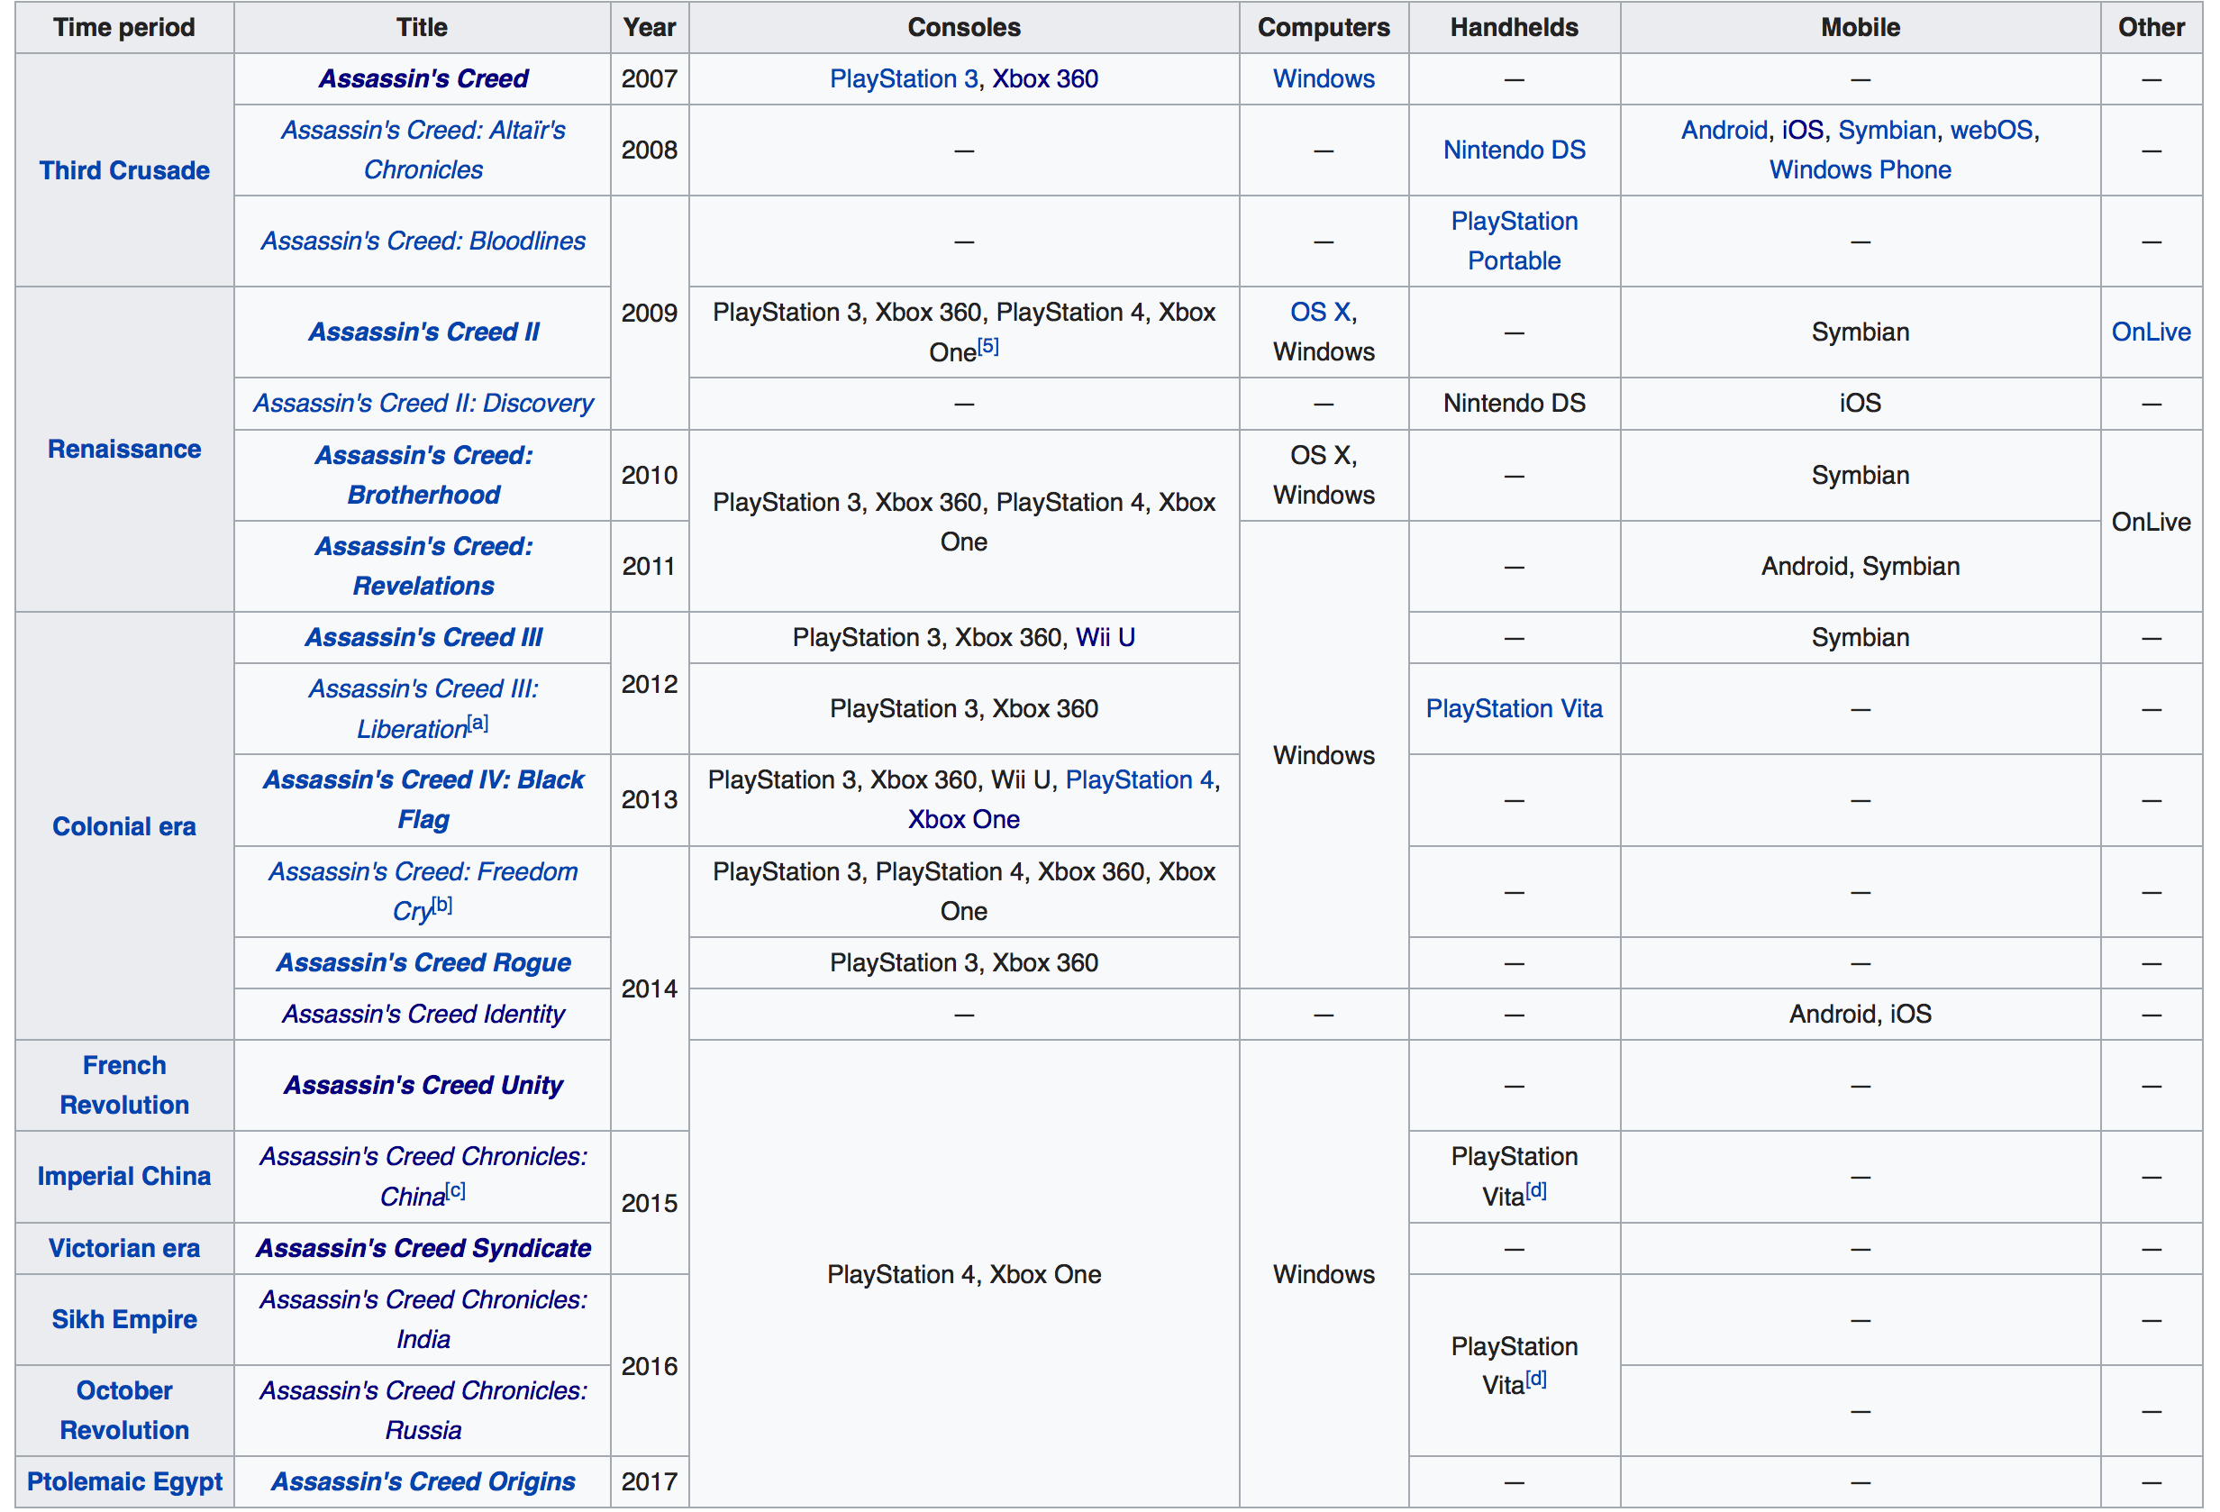The height and width of the screenshot is (1512, 2220).
Task: Open the blue OnLive link
Action: coord(2152,332)
